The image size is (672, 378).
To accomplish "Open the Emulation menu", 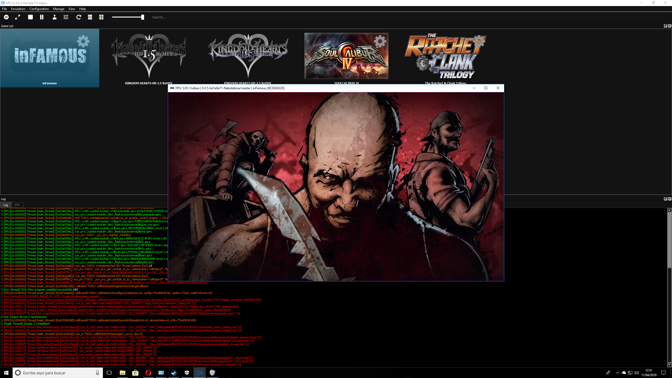I will click(x=18, y=9).
